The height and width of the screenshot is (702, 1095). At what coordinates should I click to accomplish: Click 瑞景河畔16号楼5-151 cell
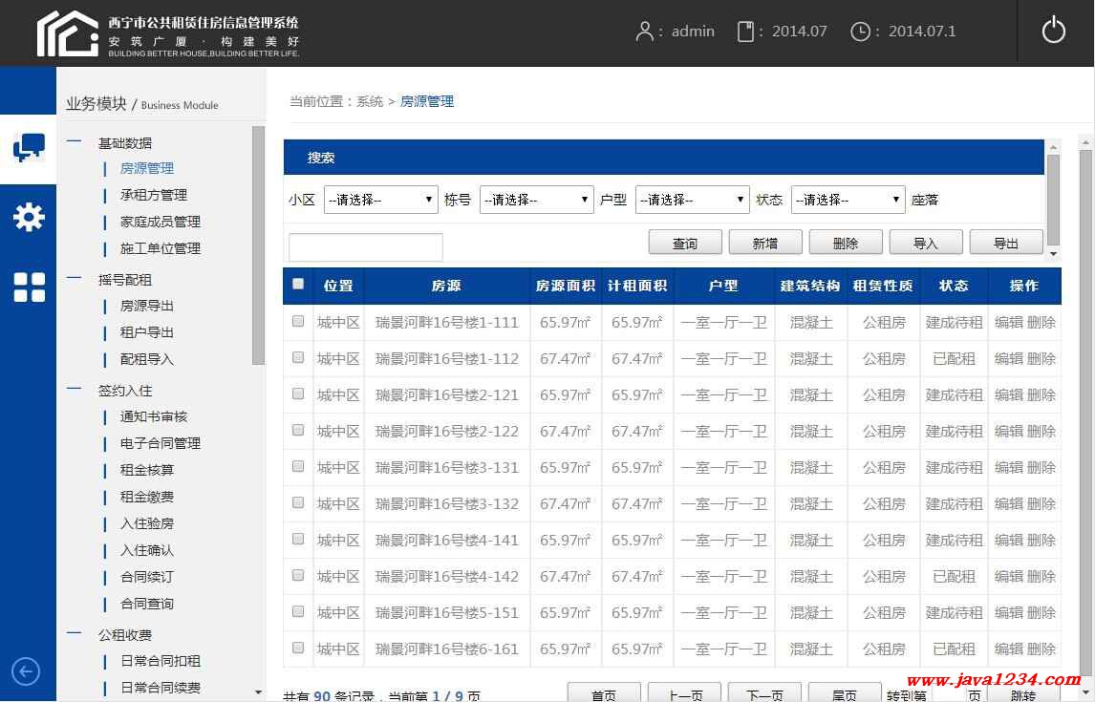pyautogui.click(x=447, y=612)
